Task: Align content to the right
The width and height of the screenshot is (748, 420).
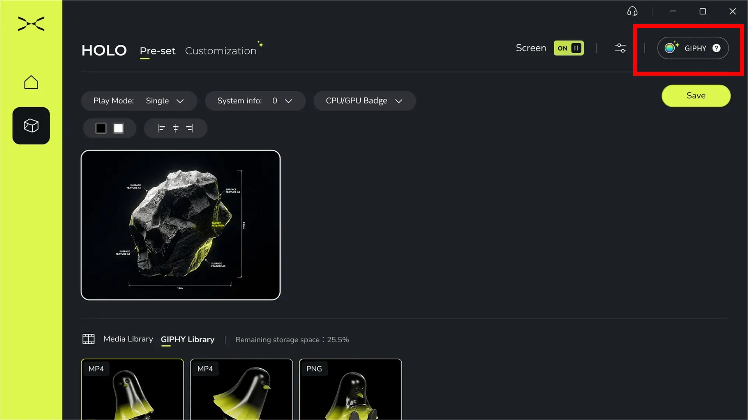Action: click(x=189, y=128)
